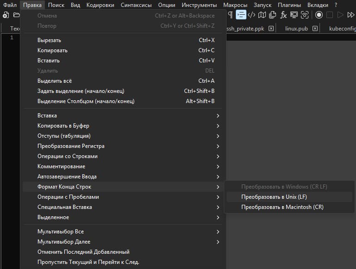The height and width of the screenshot is (269, 356).
Task: Select Преобразовать в Unix (LF)
Action: (x=274, y=197)
